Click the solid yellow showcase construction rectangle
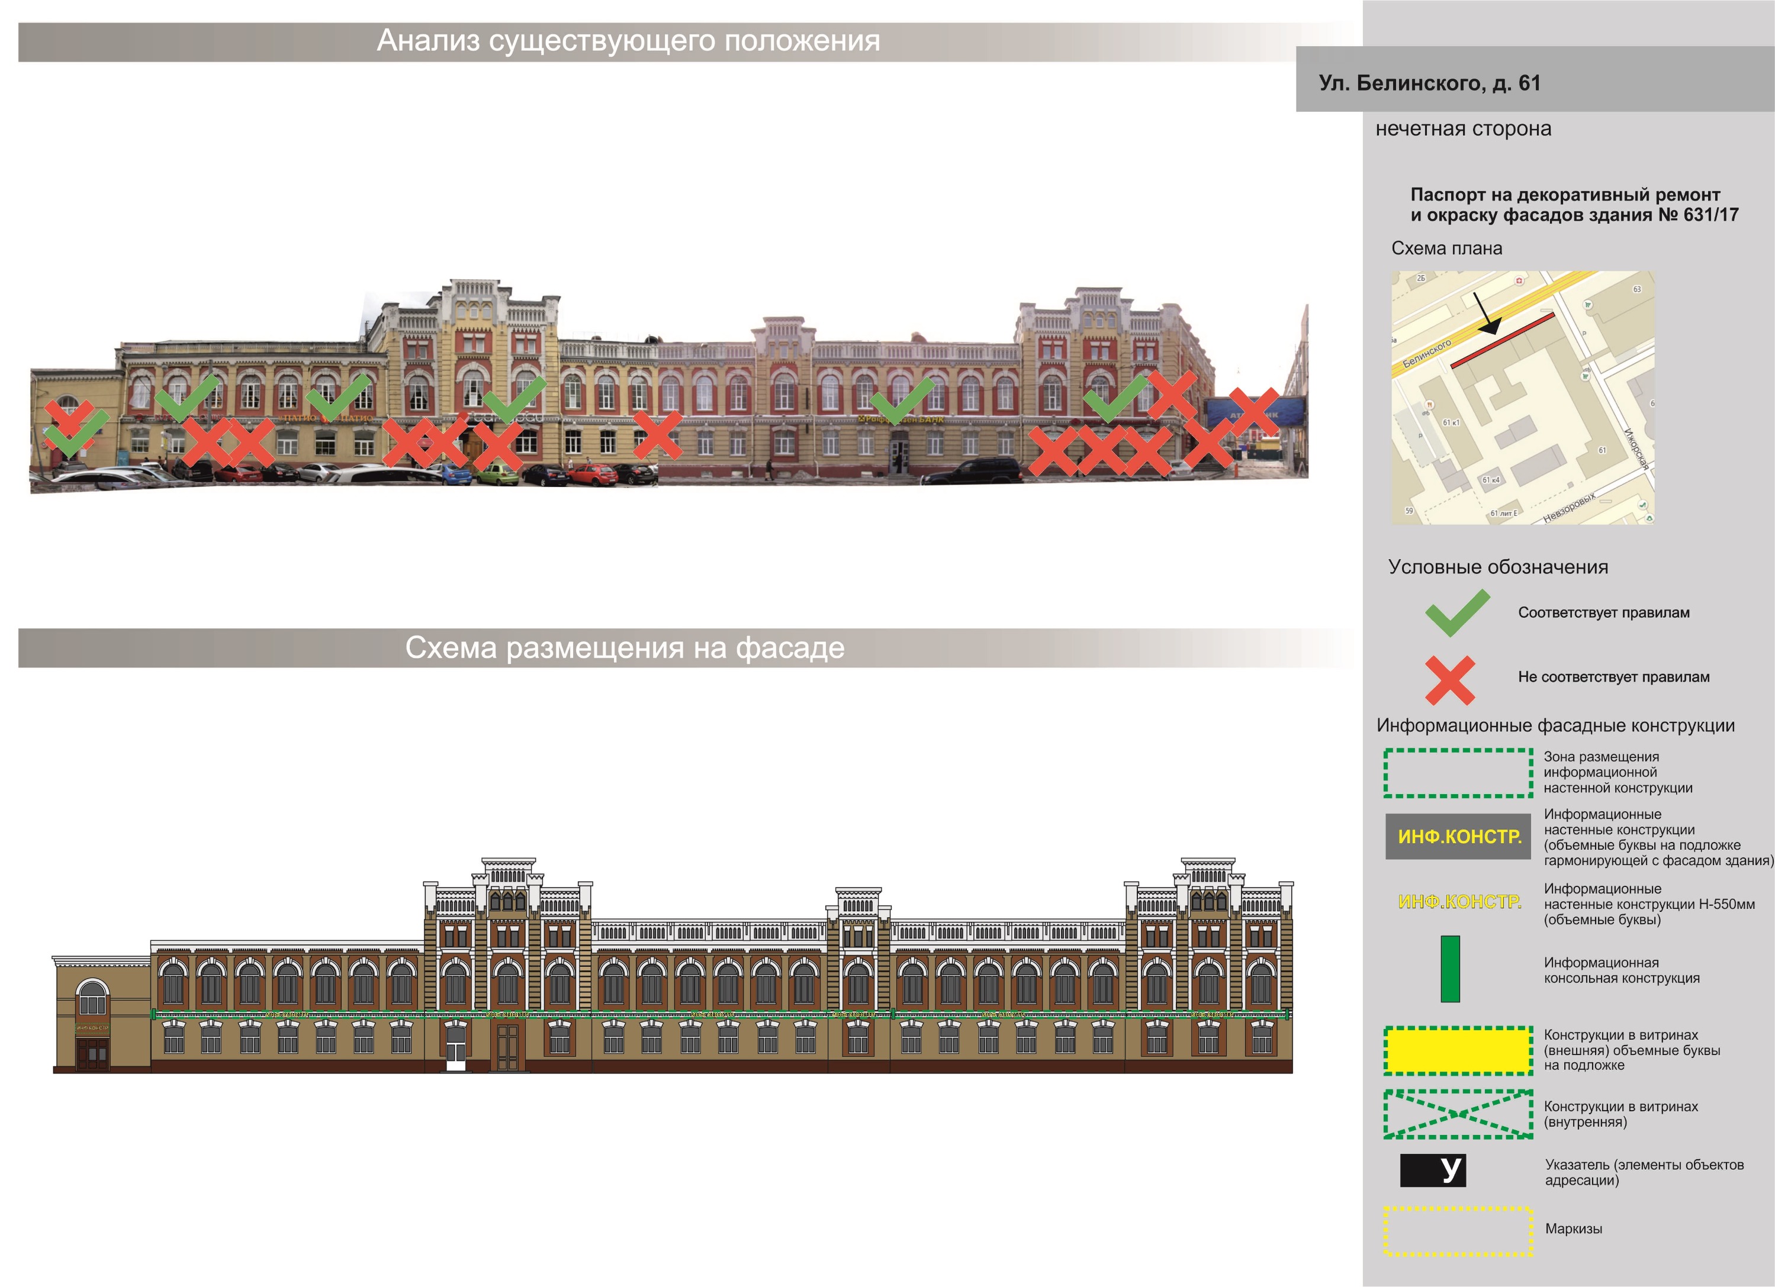The height and width of the screenshot is (1287, 1775). pyautogui.click(x=1459, y=1051)
